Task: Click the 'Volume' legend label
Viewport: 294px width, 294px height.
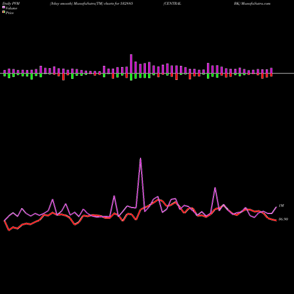Action: pyautogui.click(x=11, y=8)
